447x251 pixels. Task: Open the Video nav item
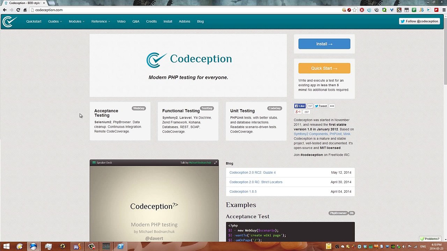click(x=121, y=22)
